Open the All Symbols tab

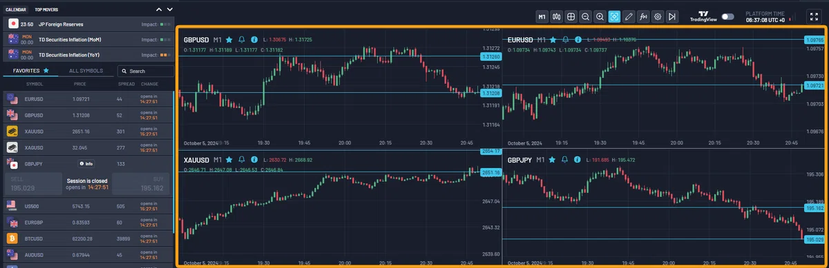click(86, 70)
